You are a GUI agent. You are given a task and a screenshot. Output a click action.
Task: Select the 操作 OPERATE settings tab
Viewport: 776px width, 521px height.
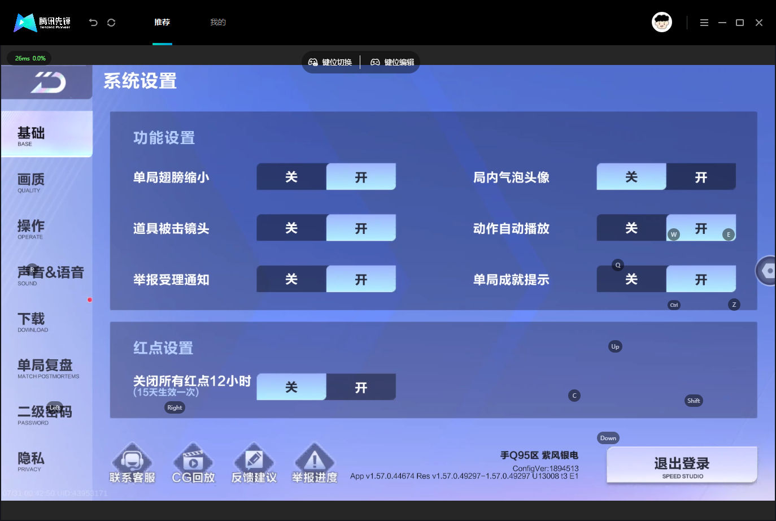pos(47,229)
